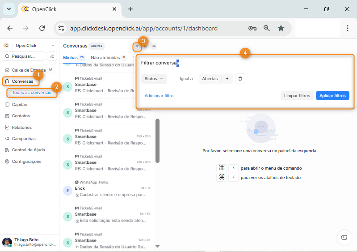Select the Minhas conversations tab
Image resolution: width=357 pixels, height=252 pixels.
70,58
